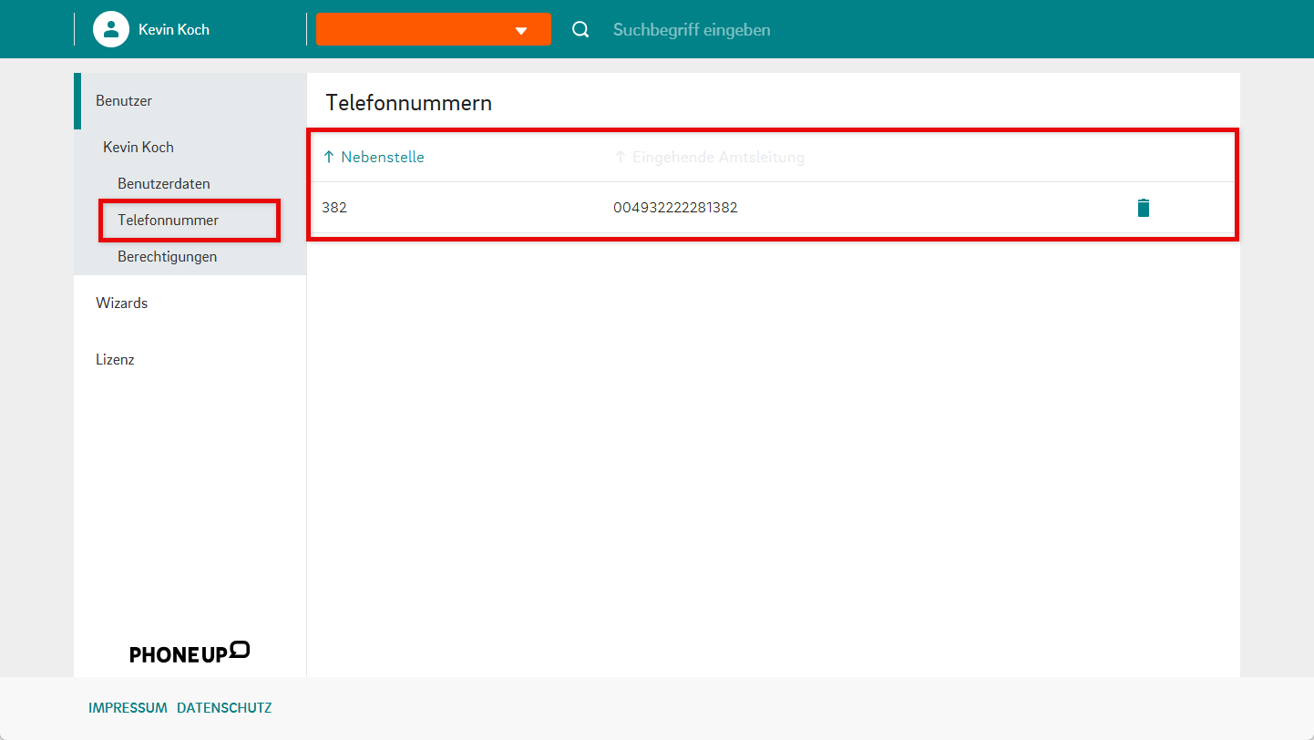
Task: Delete phone number 382 via trash icon
Action: coord(1144,208)
